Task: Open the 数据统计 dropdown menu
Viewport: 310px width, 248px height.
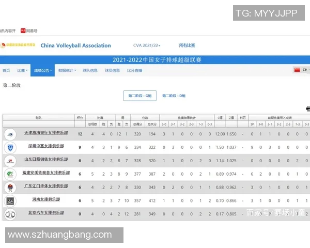Action: point(67,70)
